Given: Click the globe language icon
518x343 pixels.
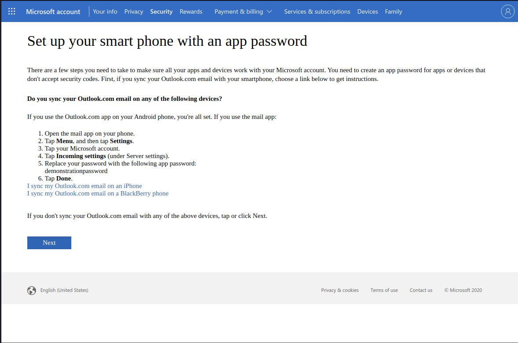Looking at the screenshot, I should coord(31,291).
